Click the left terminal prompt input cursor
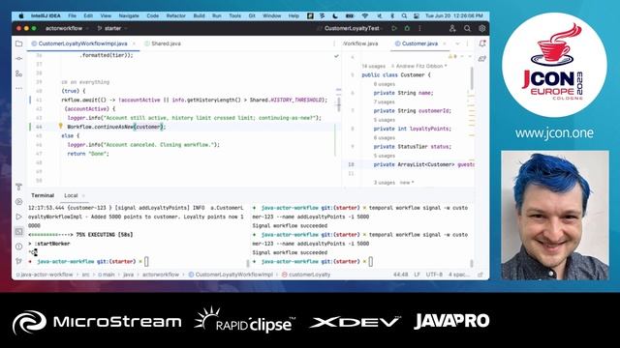 [146, 261]
